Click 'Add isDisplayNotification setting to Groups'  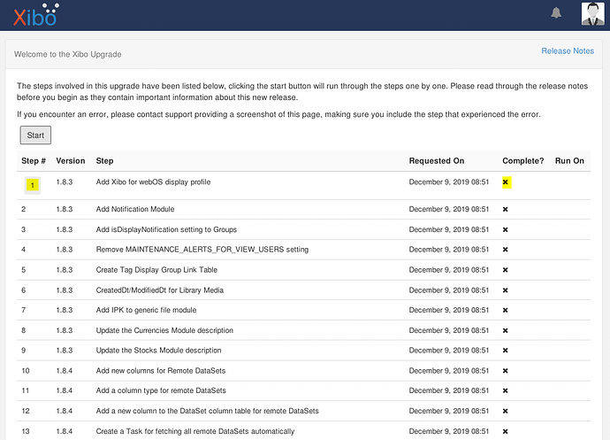(x=166, y=229)
